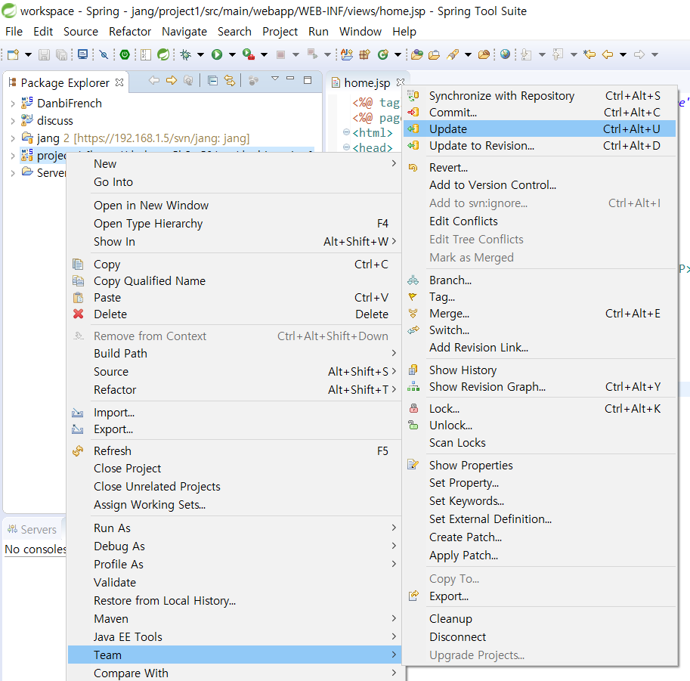Image resolution: width=690 pixels, height=681 pixels.
Task: Switch to the Servers view tab
Action: 32,529
